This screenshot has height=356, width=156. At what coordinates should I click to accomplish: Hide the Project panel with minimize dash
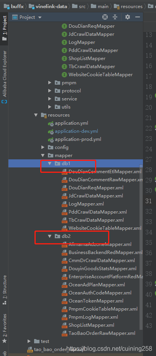point(138,17)
